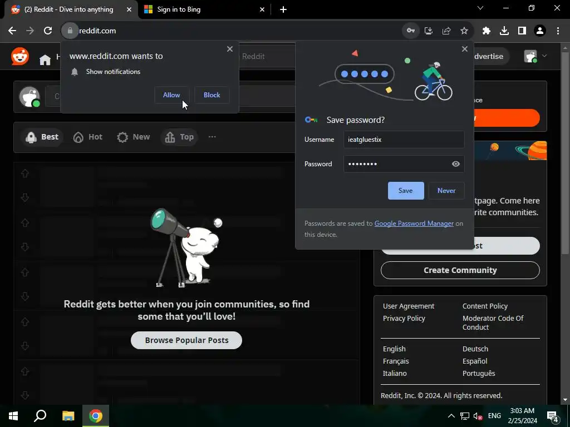Close the Sign in to Bing tab
This screenshot has height=427, width=570.
click(x=262, y=9)
